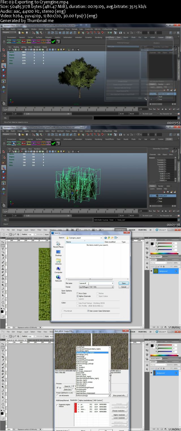181x431 pixels.
Task: Check Suppress engine reduce
Action: 57,405
